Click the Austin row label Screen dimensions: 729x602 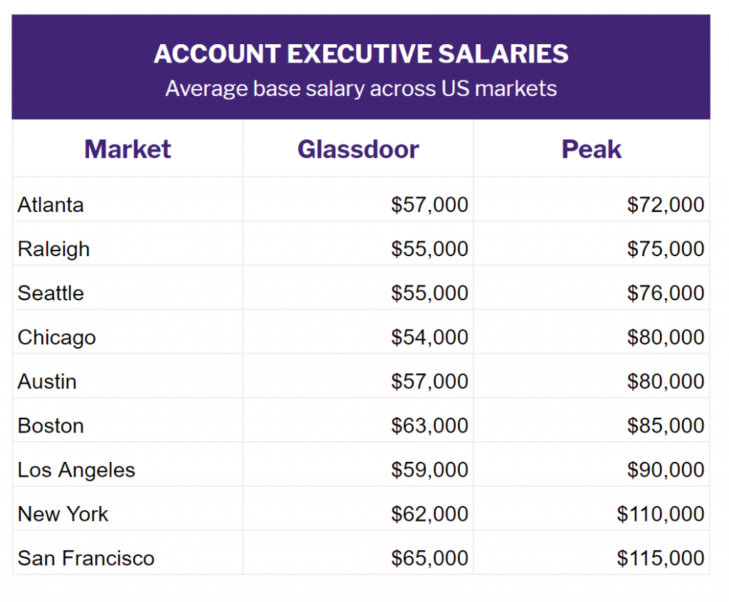pyautogui.click(x=47, y=381)
